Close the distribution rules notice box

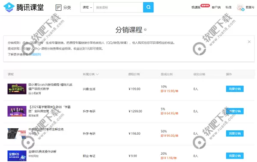tap(249, 42)
